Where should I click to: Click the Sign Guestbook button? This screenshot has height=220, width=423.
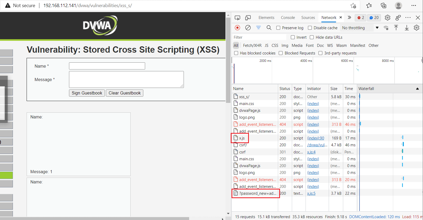[87, 93]
